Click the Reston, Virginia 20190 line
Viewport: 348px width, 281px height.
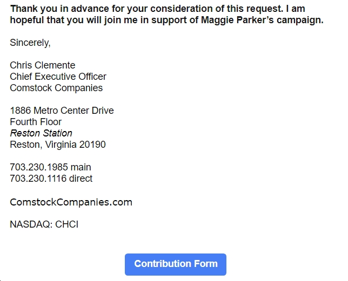coord(58,145)
